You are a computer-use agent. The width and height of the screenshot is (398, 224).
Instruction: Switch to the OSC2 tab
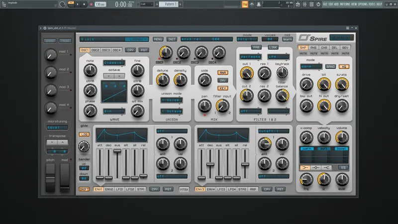pos(95,50)
